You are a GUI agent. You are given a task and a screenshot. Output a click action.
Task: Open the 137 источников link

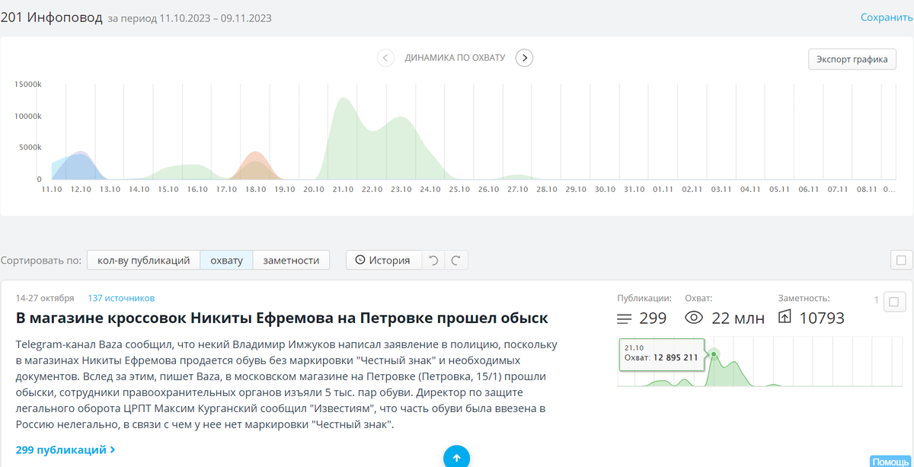121,298
